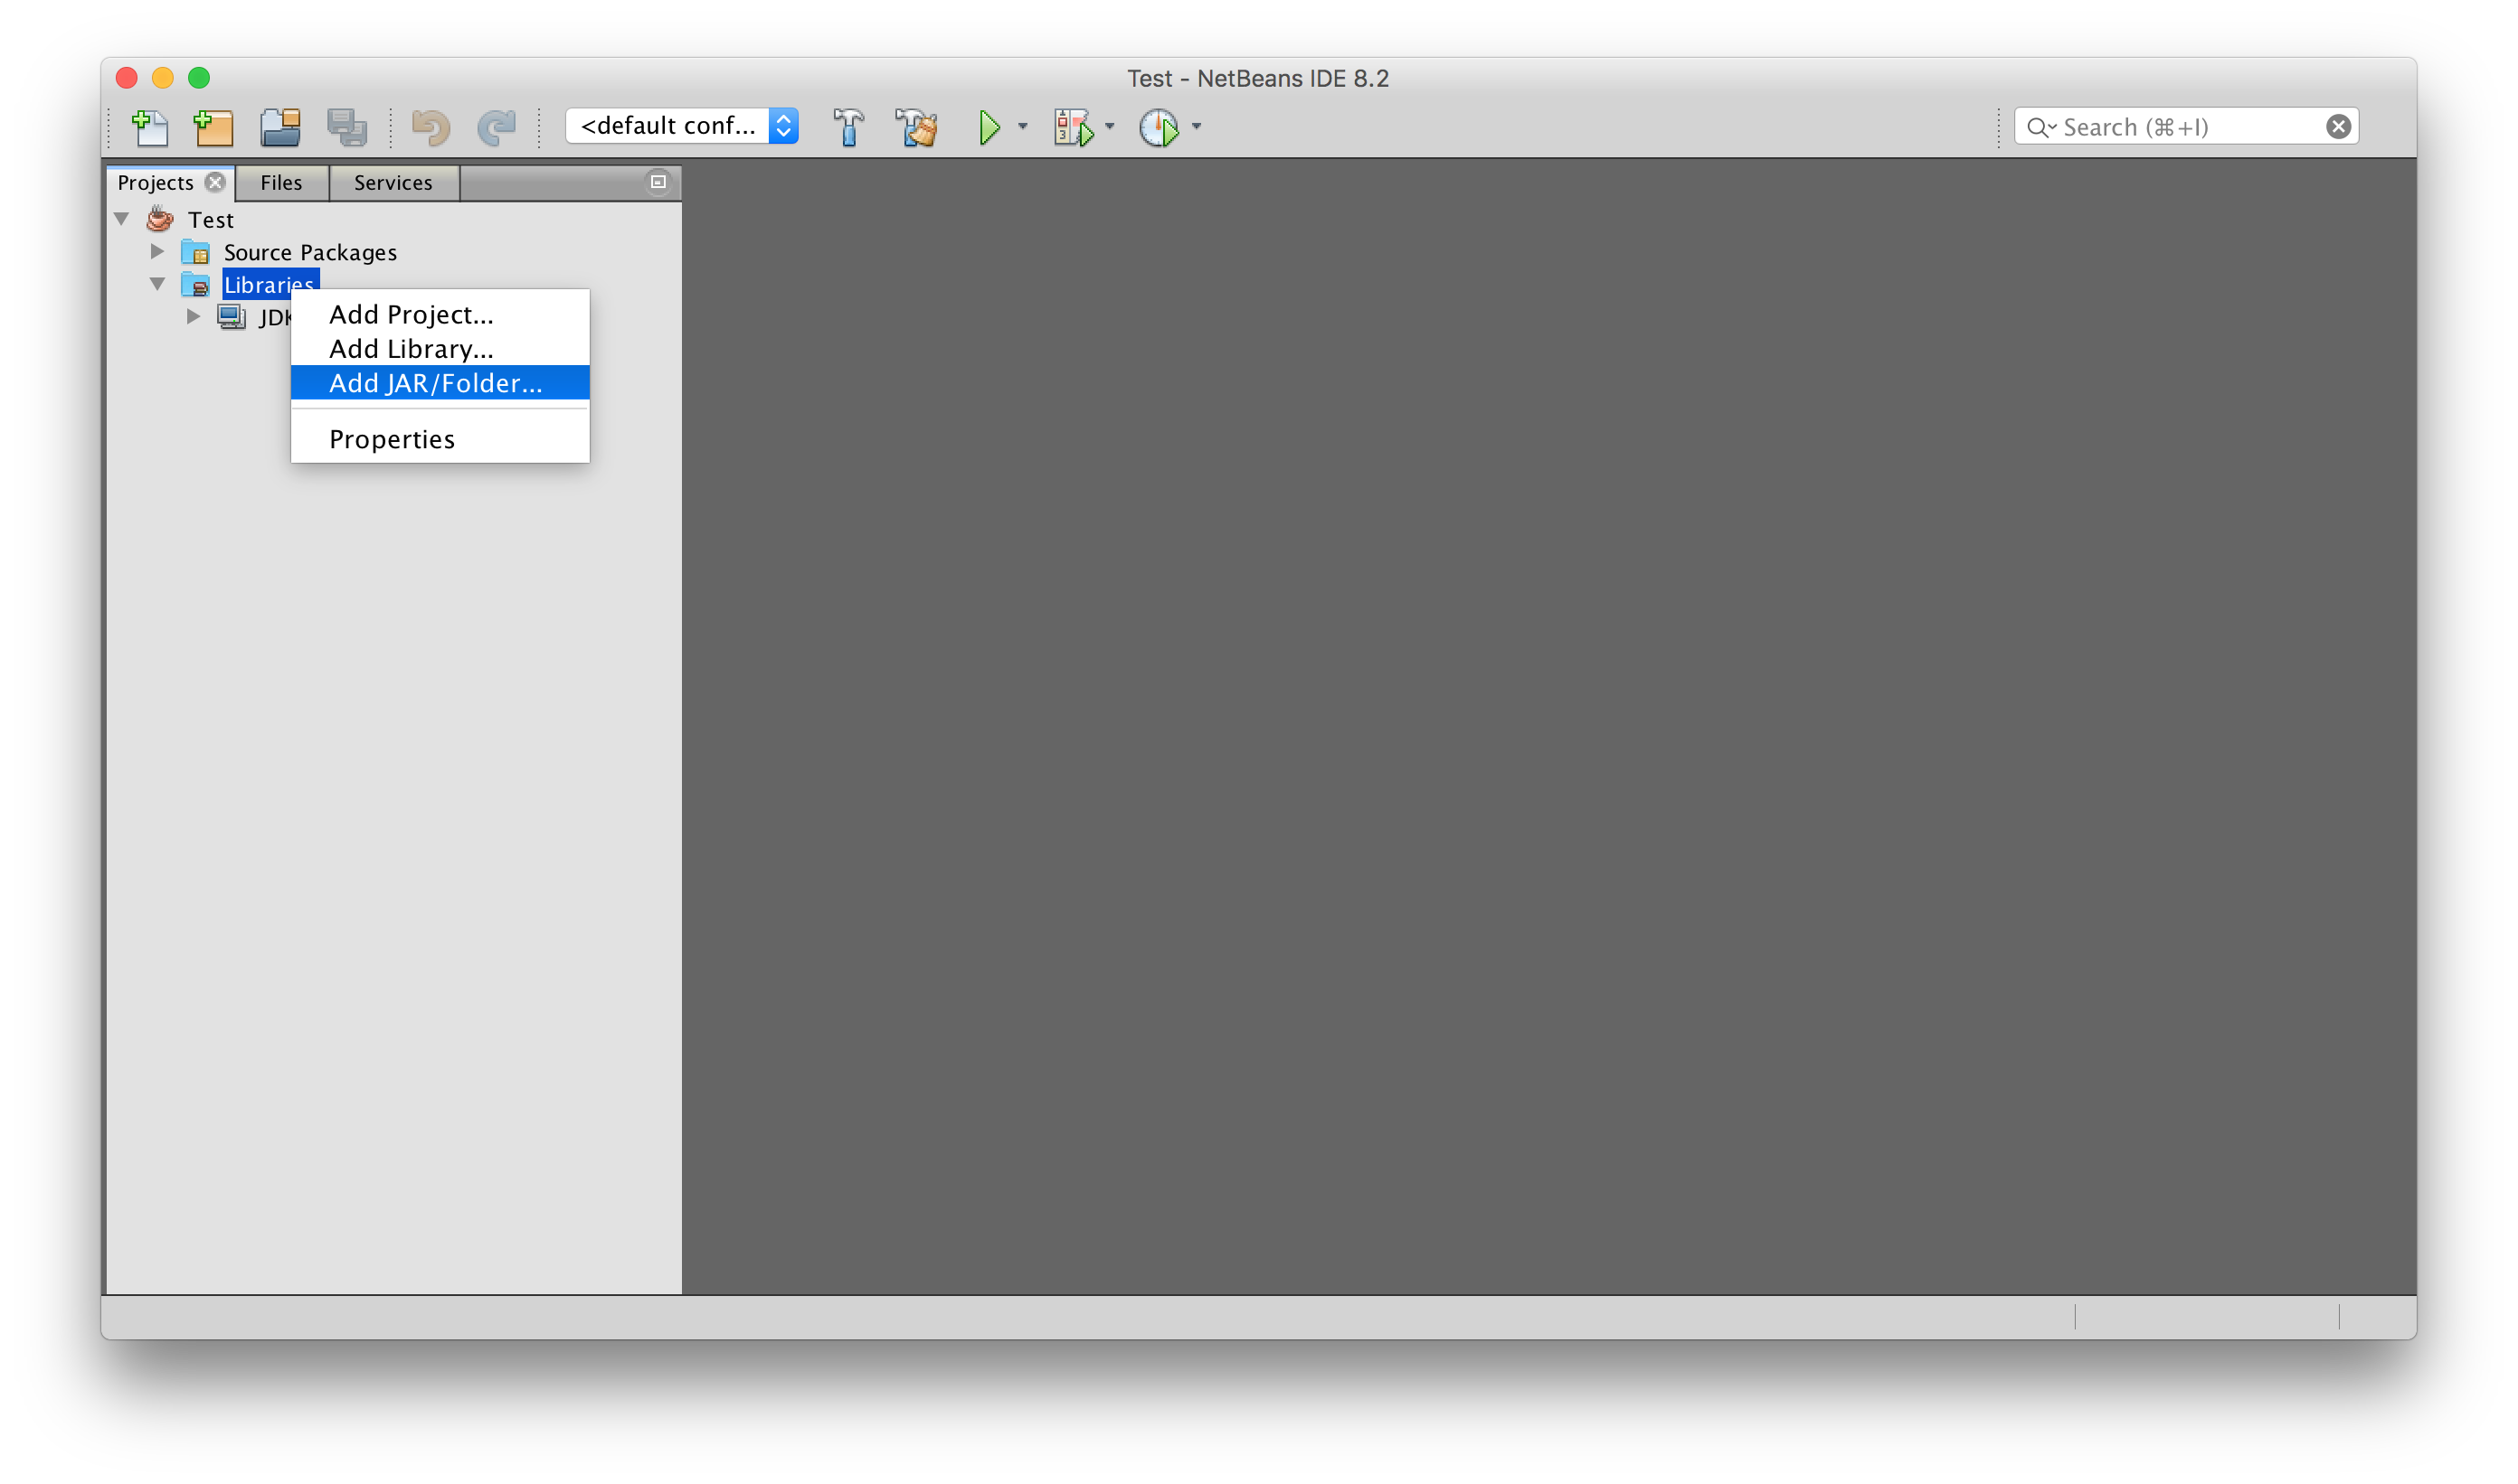Close the Projects tab
This screenshot has width=2518, height=1484.
coord(215,182)
